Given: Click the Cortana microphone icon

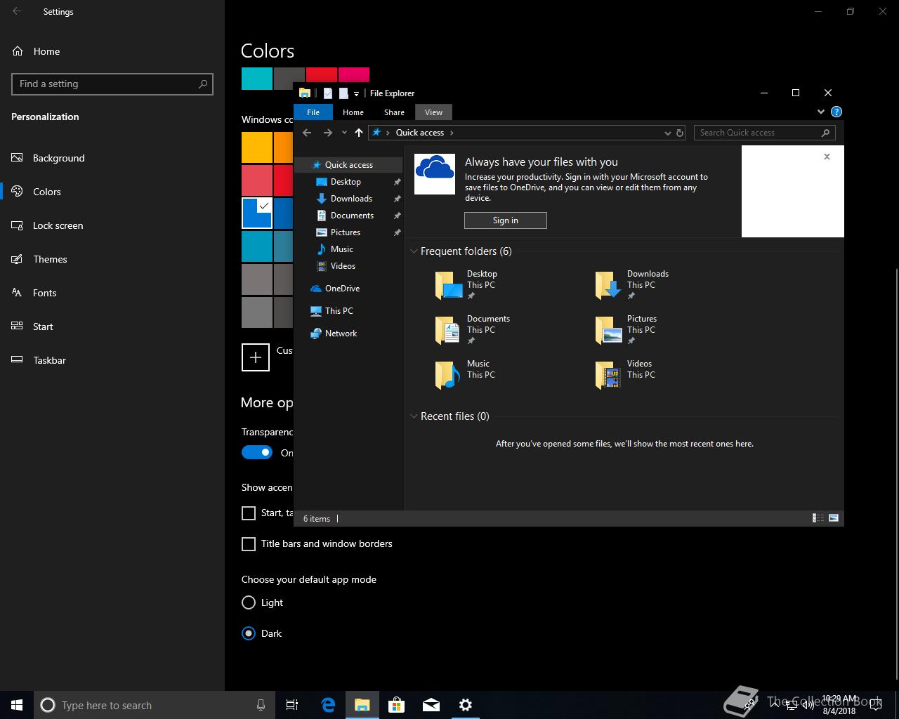Looking at the screenshot, I should coord(261,705).
